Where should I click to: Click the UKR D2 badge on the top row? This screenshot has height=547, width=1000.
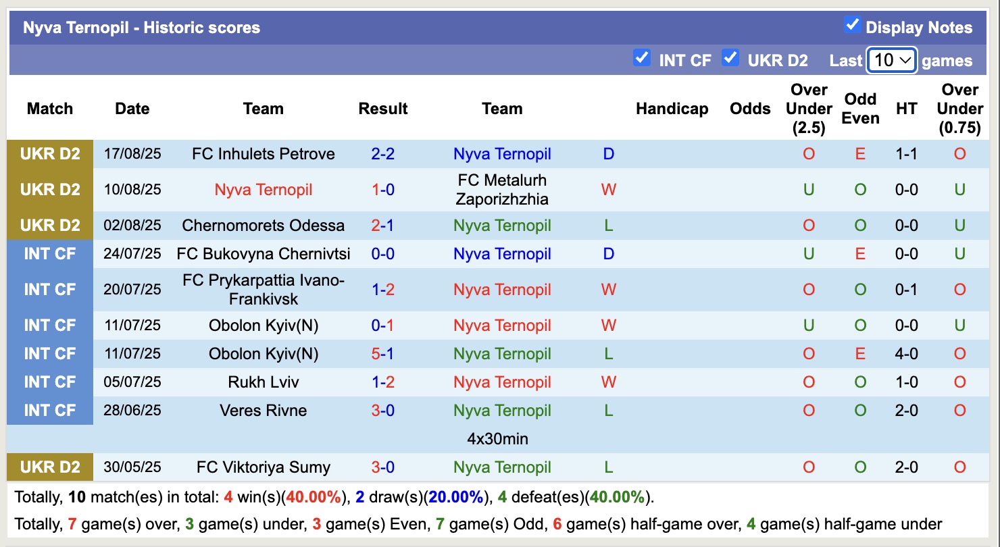click(x=50, y=154)
